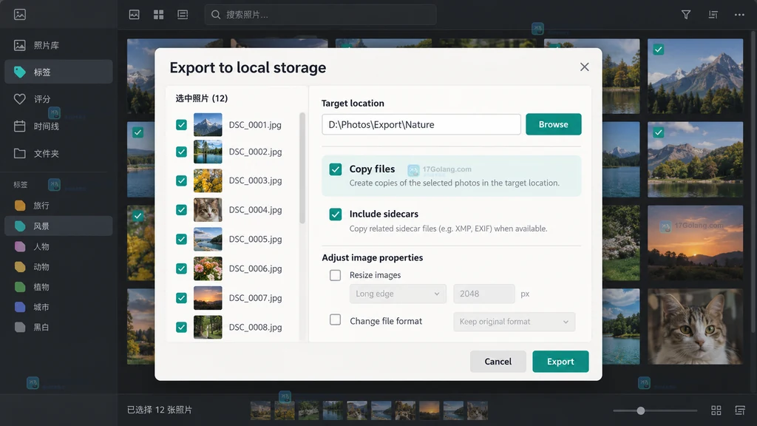Click the 已选择 12 张照片 status text
This screenshot has width=757, height=426.
point(160,410)
